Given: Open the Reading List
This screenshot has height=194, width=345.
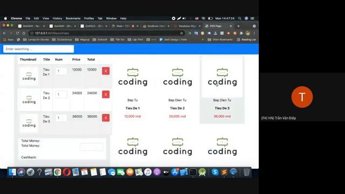Looking at the screenshot, I should 246,39.
